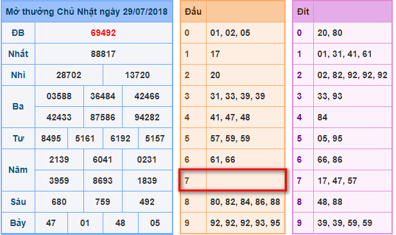Viewport: 396px width, 235px height.
Task: Click third prize number 42433
Action: [x=59, y=117]
